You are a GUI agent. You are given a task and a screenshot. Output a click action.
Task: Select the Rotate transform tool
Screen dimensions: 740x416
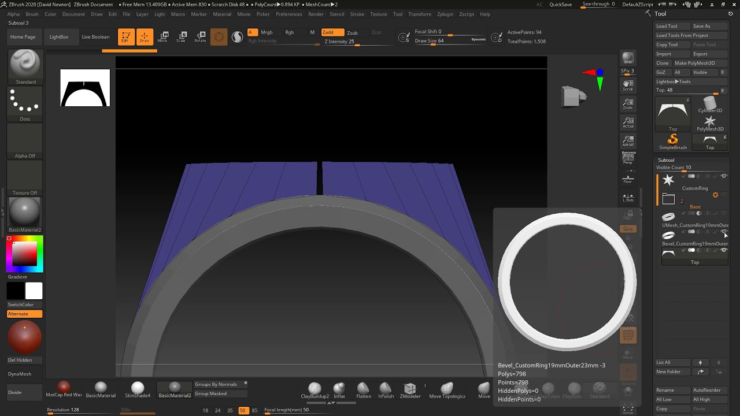coord(200,37)
